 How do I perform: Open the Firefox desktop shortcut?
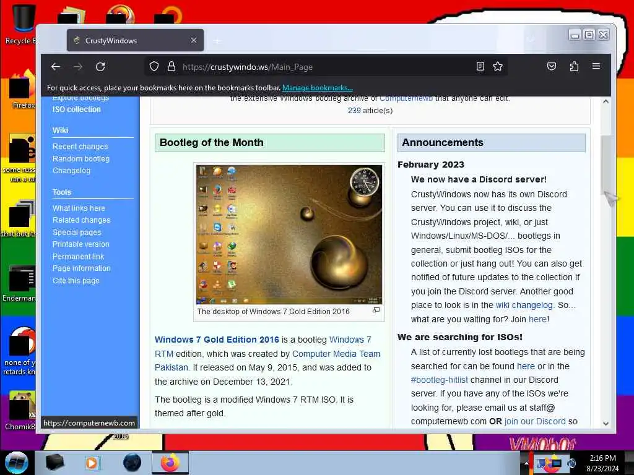pos(23,89)
